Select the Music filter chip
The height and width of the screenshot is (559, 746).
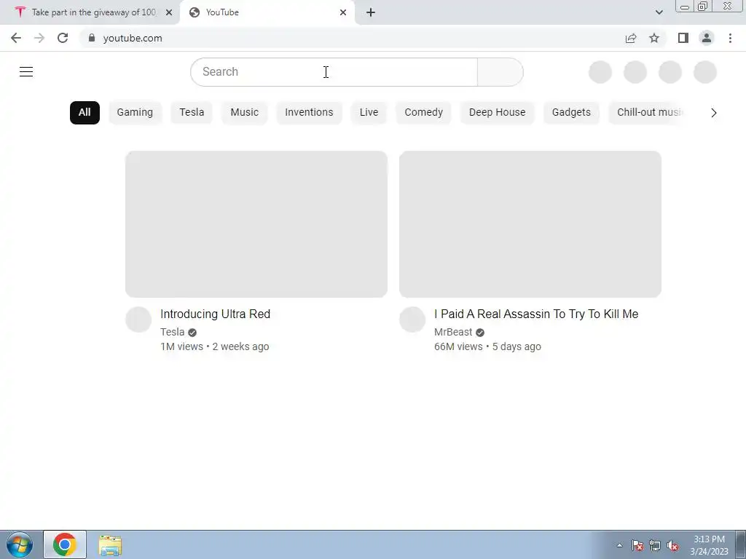tap(245, 113)
